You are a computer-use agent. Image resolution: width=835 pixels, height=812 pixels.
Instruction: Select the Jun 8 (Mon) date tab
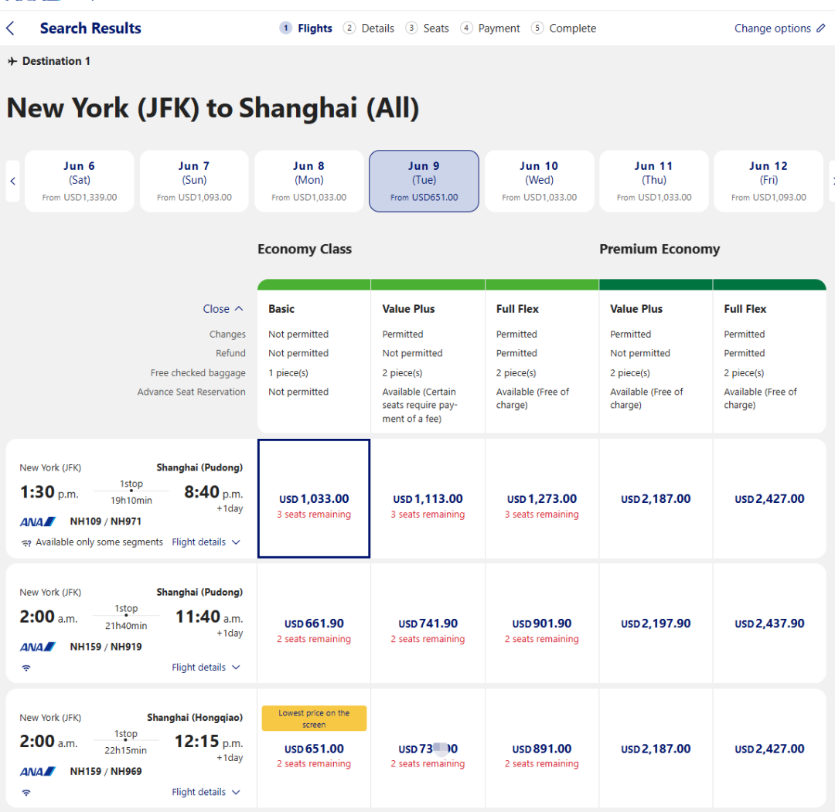click(x=308, y=181)
